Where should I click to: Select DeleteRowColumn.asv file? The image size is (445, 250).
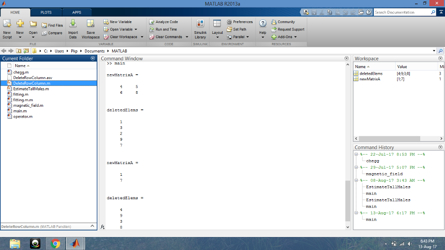click(x=33, y=78)
